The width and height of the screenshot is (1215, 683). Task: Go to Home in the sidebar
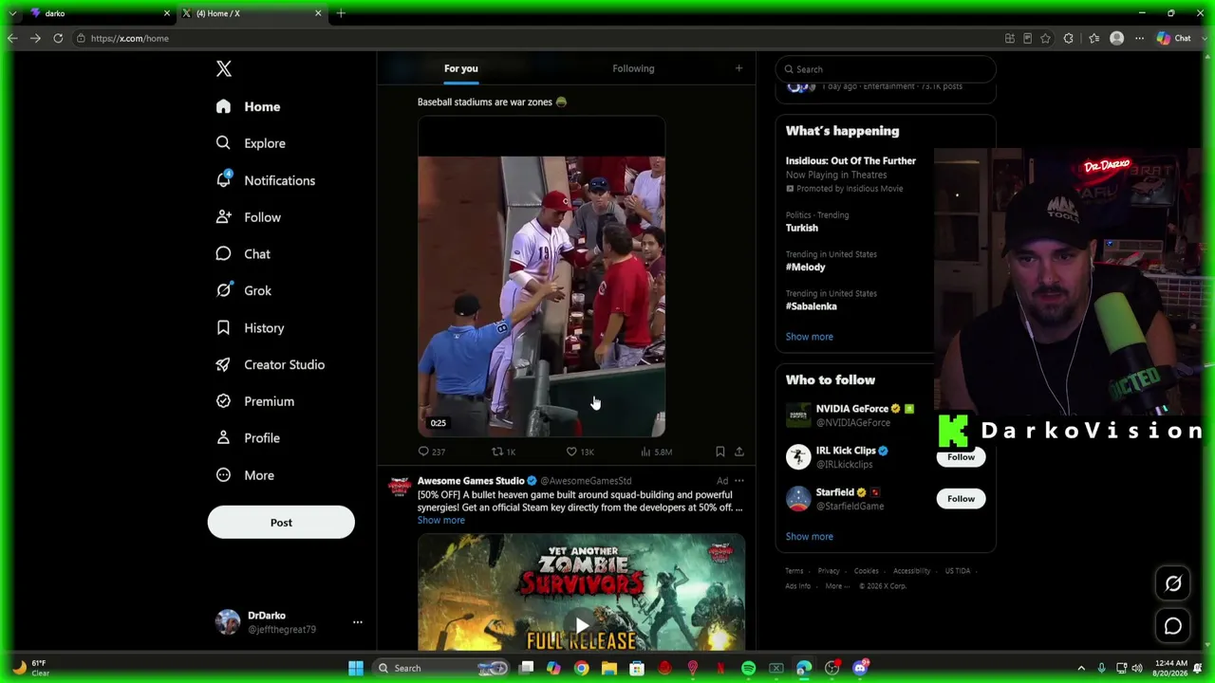(248, 106)
